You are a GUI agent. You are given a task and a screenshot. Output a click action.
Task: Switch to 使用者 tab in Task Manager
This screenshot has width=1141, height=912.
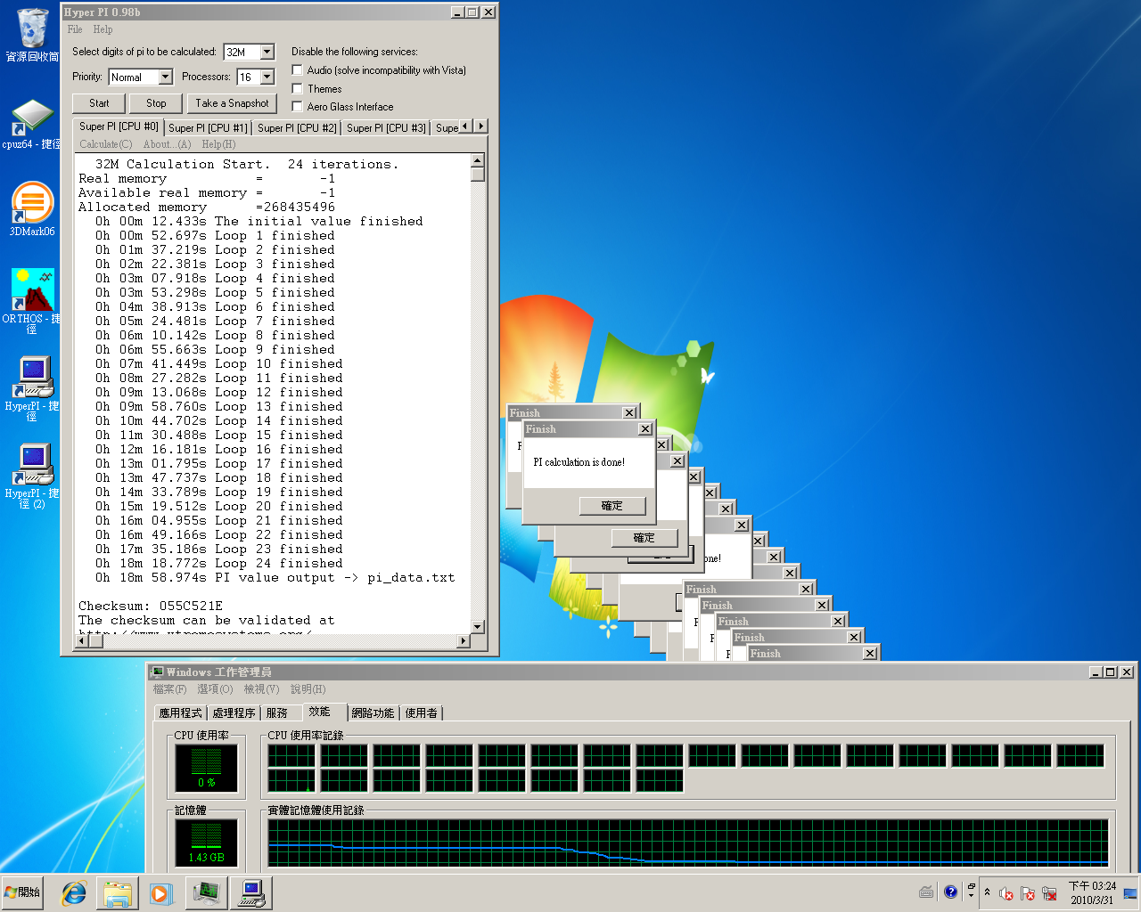422,713
